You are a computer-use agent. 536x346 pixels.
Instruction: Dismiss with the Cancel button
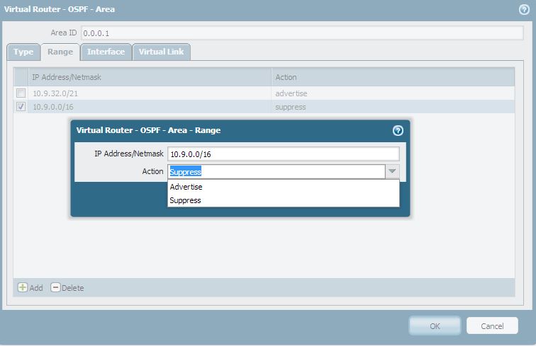[492, 326]
